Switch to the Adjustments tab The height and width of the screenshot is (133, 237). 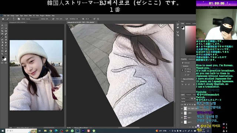(192, 59)
